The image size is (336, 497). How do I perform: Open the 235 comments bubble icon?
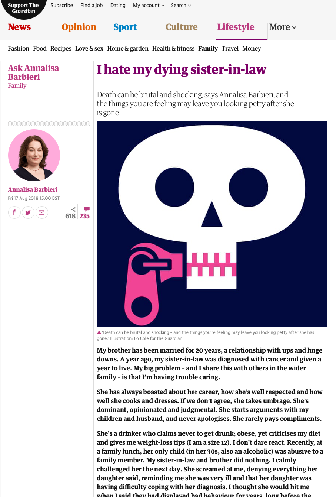87,209
